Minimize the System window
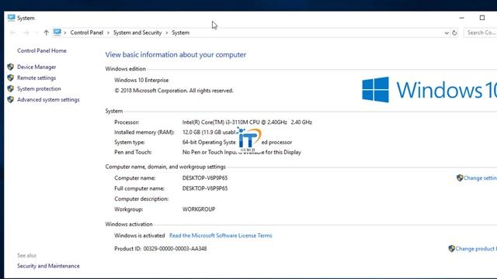The image size is (497, 279). pyautogui.click(x=462, y=18)
